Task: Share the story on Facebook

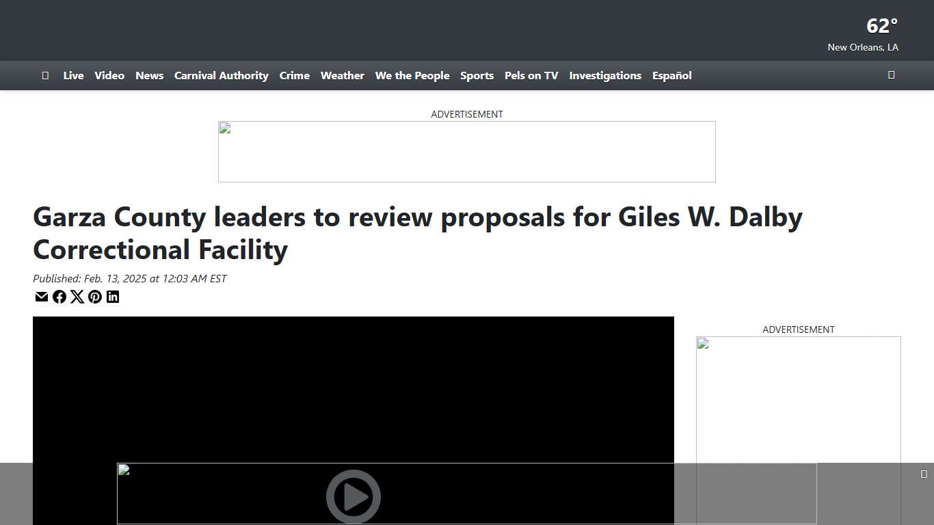Action: tap(59, 297)
